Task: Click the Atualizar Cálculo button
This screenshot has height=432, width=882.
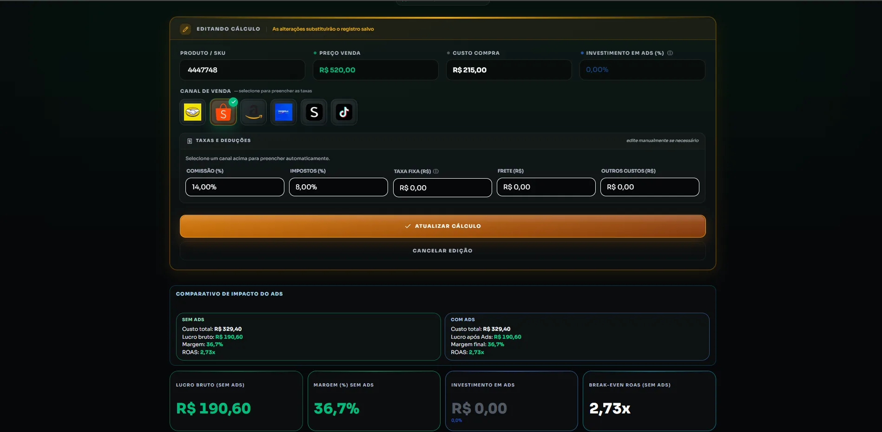Action: point(442,226)
